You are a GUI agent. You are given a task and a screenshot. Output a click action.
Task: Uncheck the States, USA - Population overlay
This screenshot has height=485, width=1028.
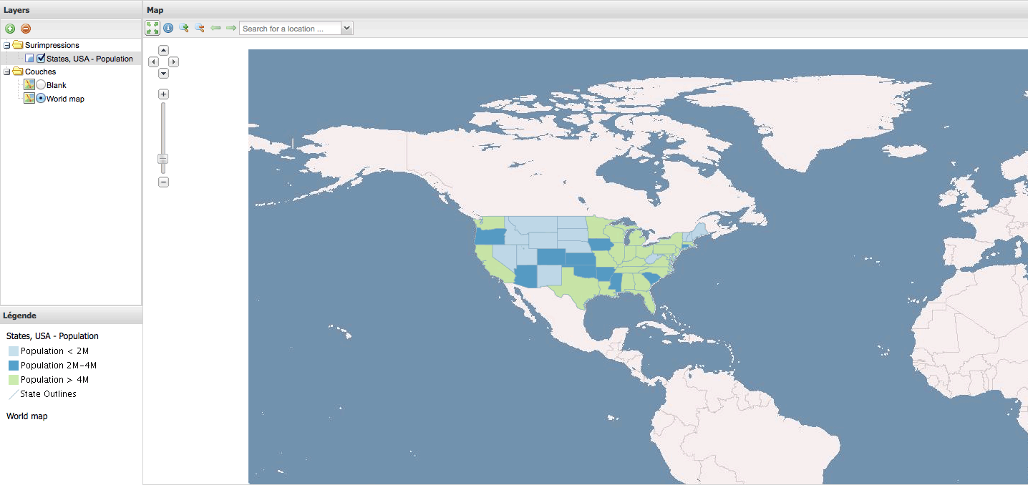(41, 58)
